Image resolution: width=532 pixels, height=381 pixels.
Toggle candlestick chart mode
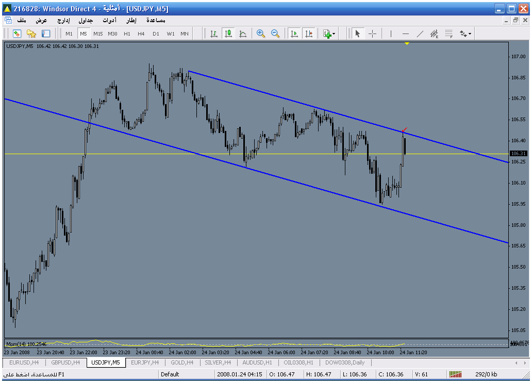(228, 34)
